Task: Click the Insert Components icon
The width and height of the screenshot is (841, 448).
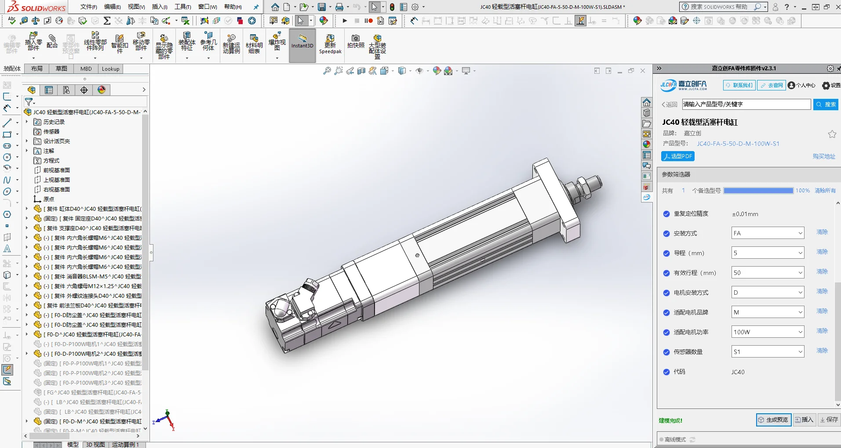Action: (33, 43)
